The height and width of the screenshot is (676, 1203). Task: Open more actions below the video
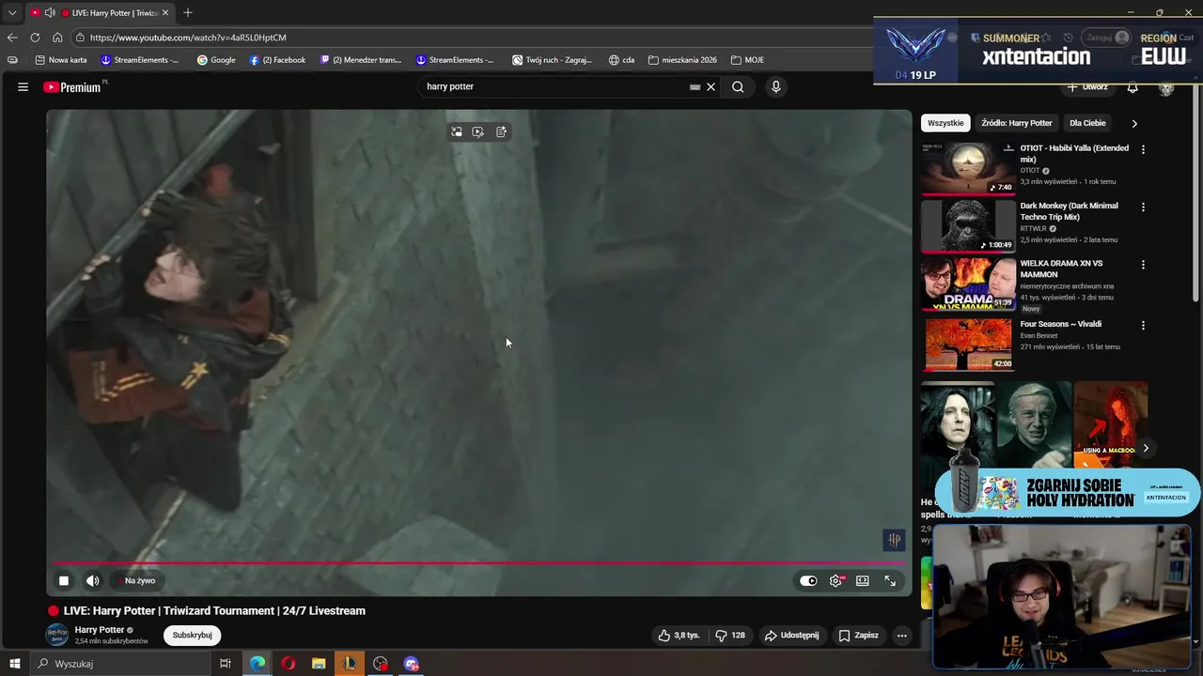(x=901, y=636)
